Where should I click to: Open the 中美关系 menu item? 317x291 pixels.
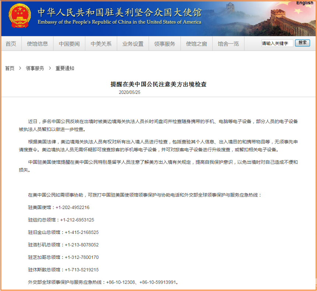coord(101,44)
